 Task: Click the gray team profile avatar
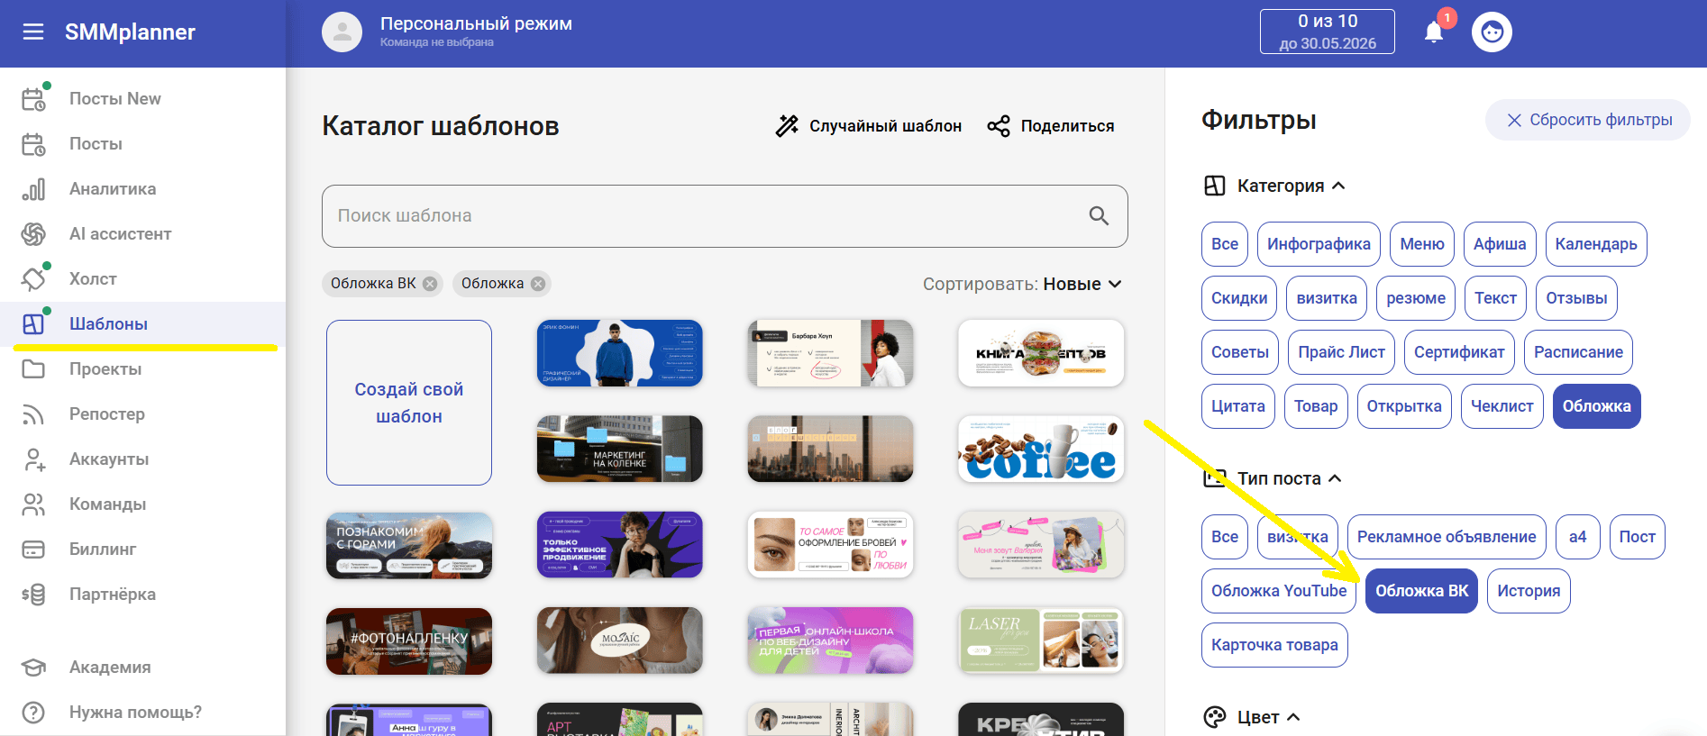click(x=342, y=32)
